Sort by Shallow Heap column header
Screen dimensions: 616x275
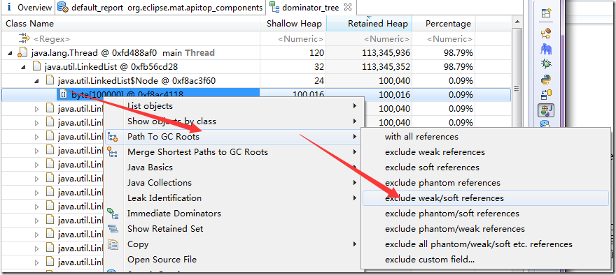click(293, 24)
